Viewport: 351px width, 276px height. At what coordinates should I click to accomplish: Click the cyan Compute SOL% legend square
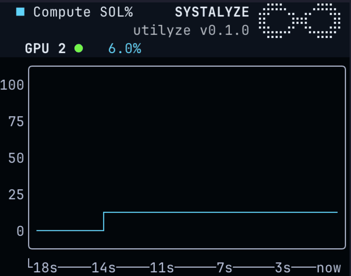pos(20,12)
